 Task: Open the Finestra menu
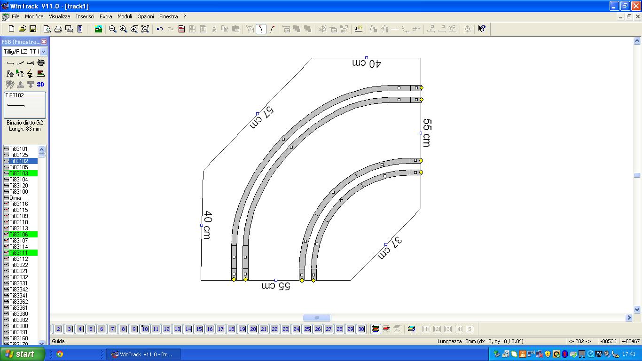tap(169, 16)
